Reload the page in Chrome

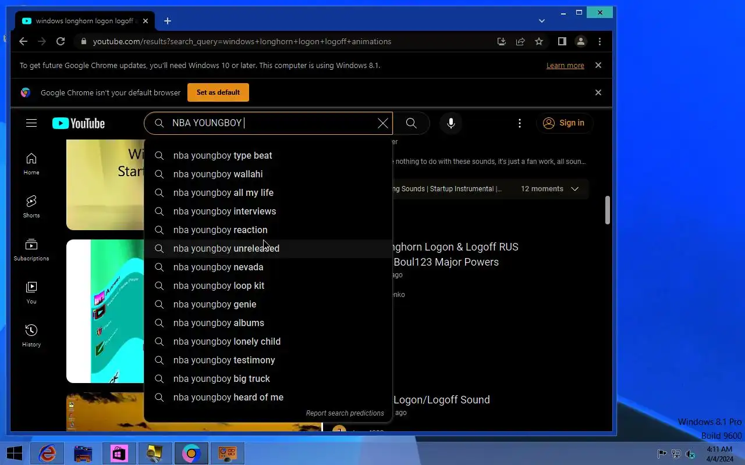[61, 41]
